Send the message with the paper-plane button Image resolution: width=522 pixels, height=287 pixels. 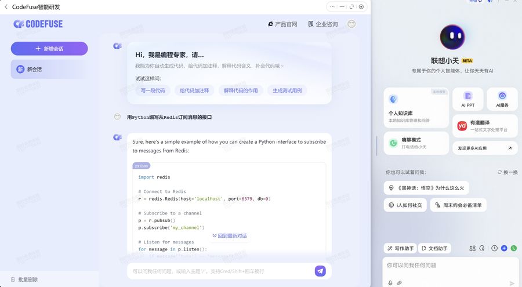320,271
